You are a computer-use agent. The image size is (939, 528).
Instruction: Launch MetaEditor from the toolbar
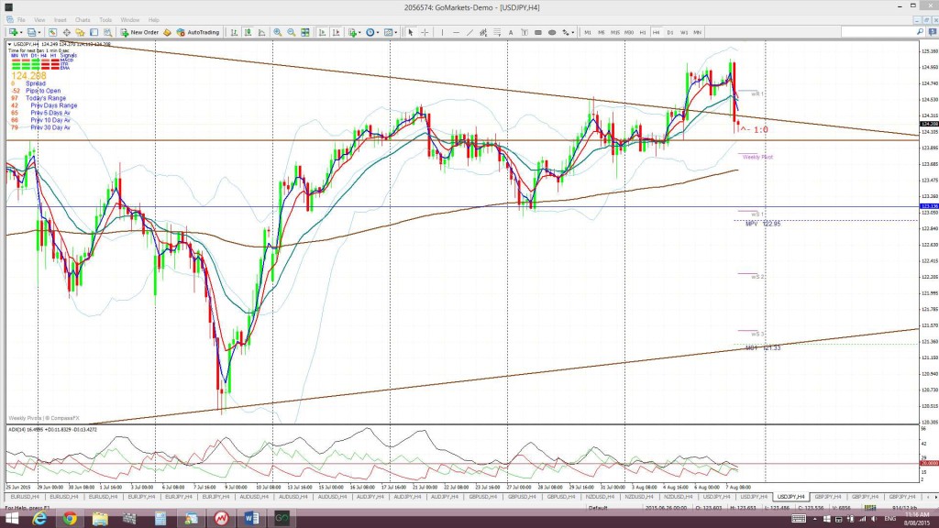[x=167, y=32]
